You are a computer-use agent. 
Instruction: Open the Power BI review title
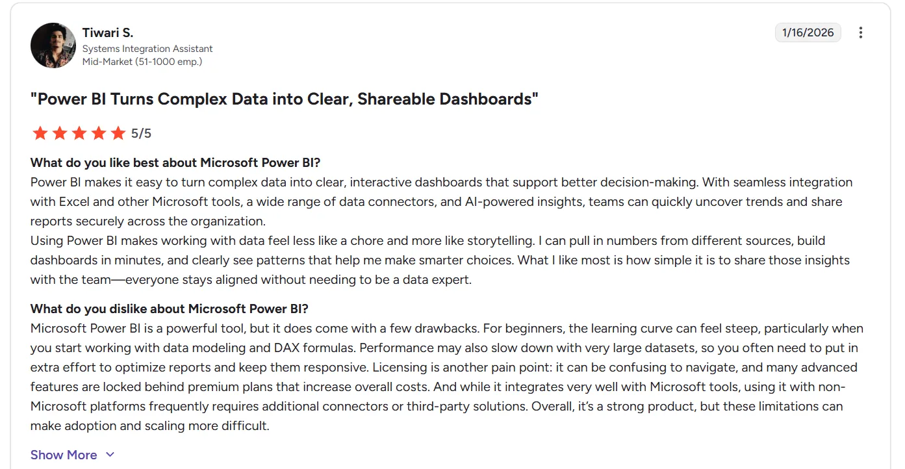285,99
